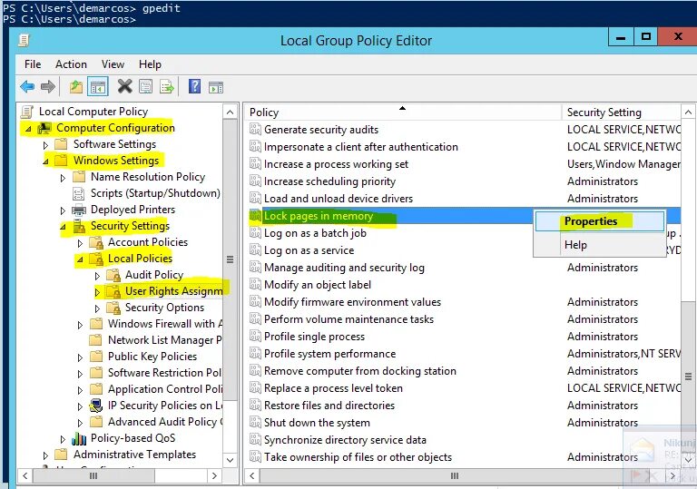Expand the Administrative Templates node
The image size is (697, 489).
[x=45, y=455]
